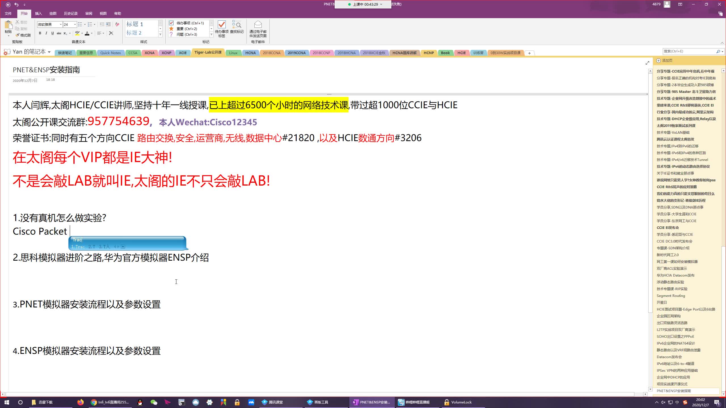Apply strikethrough (abc) formatting

(x=59, y=33)
